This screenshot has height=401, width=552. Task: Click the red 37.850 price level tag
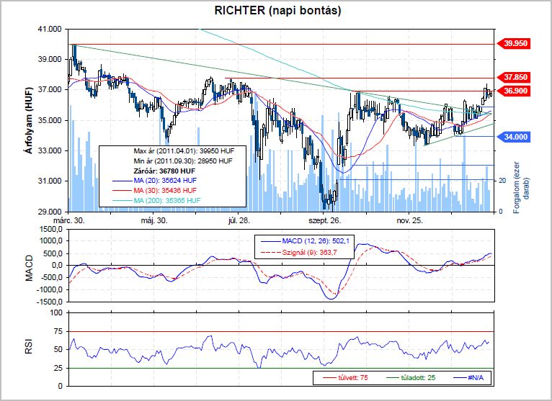coord(513,77)
